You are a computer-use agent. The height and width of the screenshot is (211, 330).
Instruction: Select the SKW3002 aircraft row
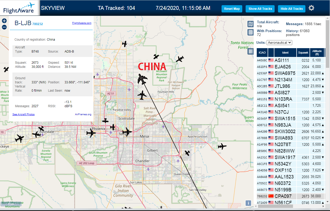click(290, 131)
